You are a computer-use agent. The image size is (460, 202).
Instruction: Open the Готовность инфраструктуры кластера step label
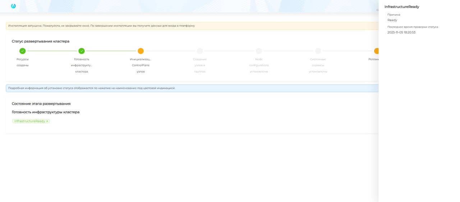point(82,65)
